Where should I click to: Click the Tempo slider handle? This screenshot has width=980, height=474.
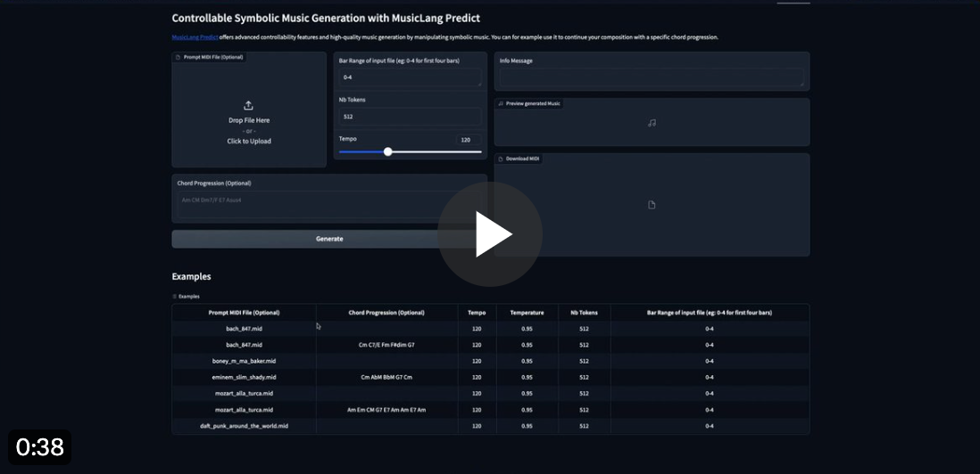388,151
